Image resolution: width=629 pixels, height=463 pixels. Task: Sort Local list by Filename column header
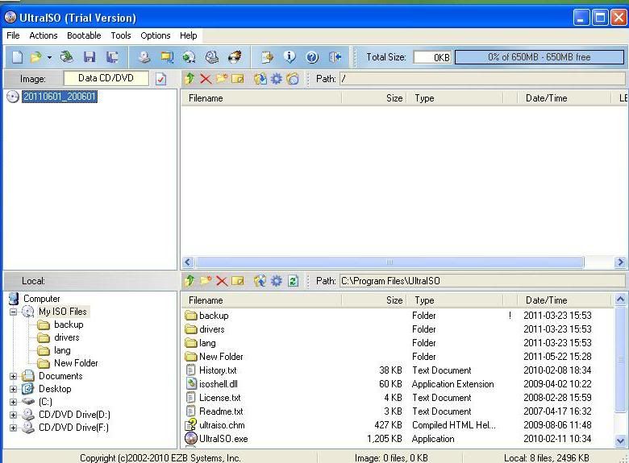coord(261,300)
